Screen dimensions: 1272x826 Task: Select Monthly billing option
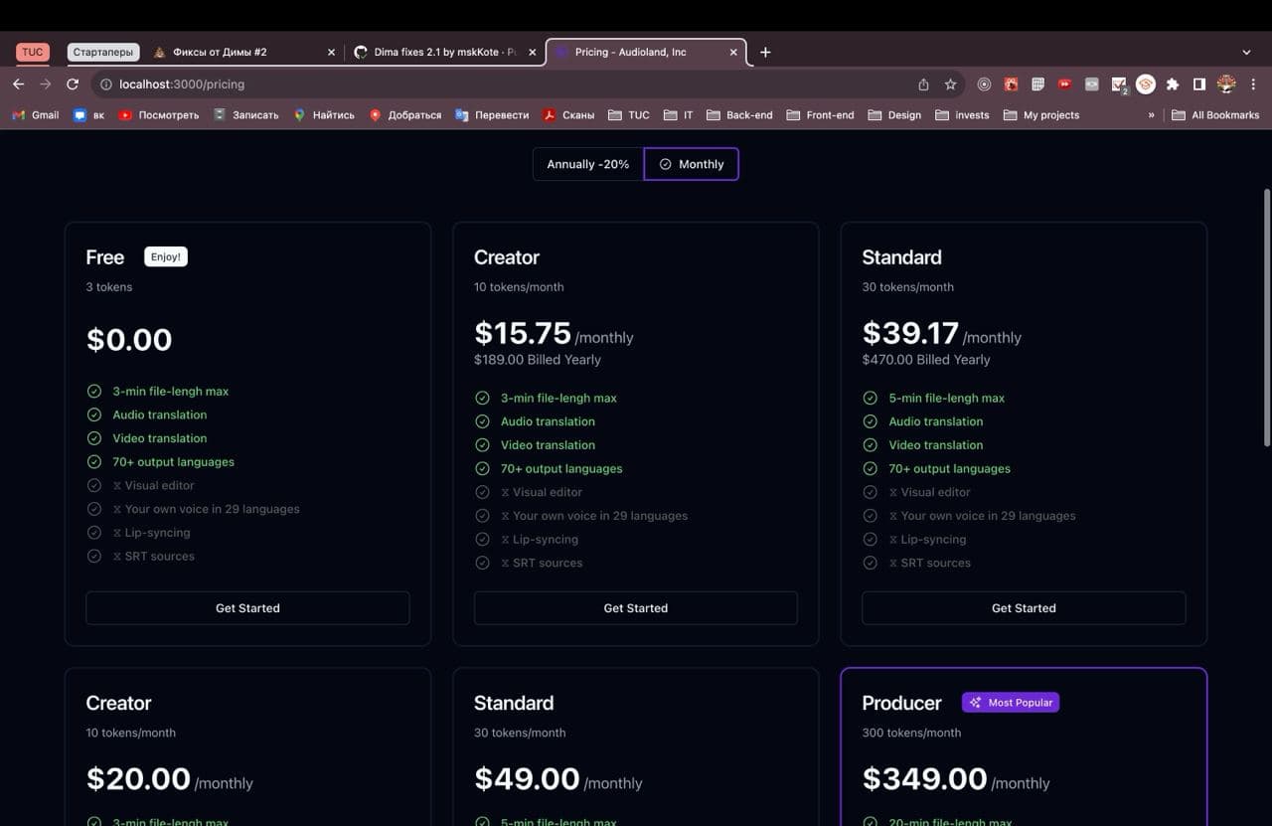click(x=692, y=164)
